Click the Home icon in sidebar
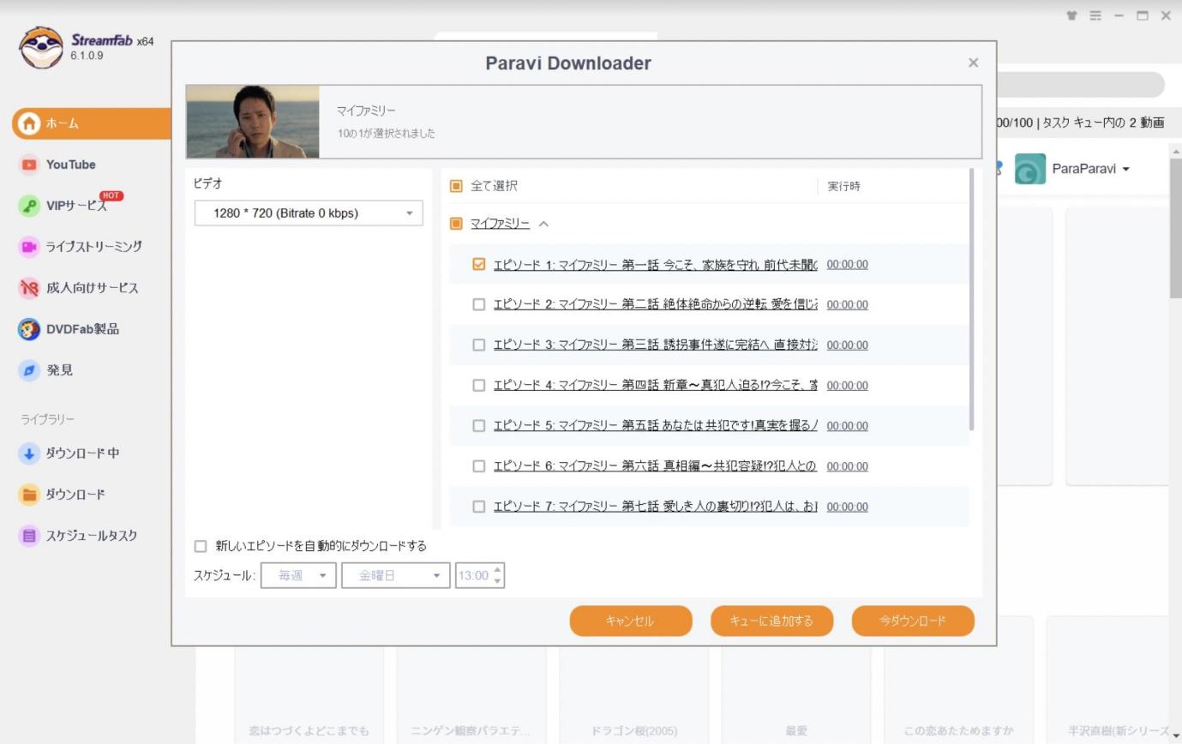The height and width of the screenshot is (744, 1182). pos(29,123)
